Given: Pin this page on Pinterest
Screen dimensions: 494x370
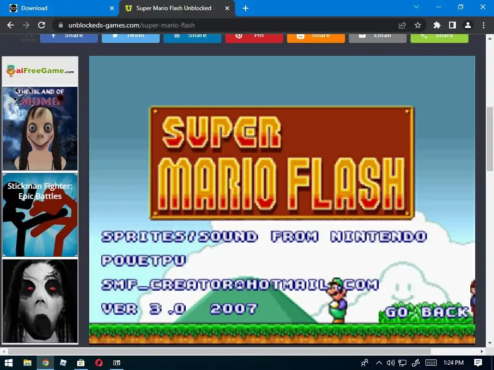Looking at the screenshot, I should coord(254,38).
